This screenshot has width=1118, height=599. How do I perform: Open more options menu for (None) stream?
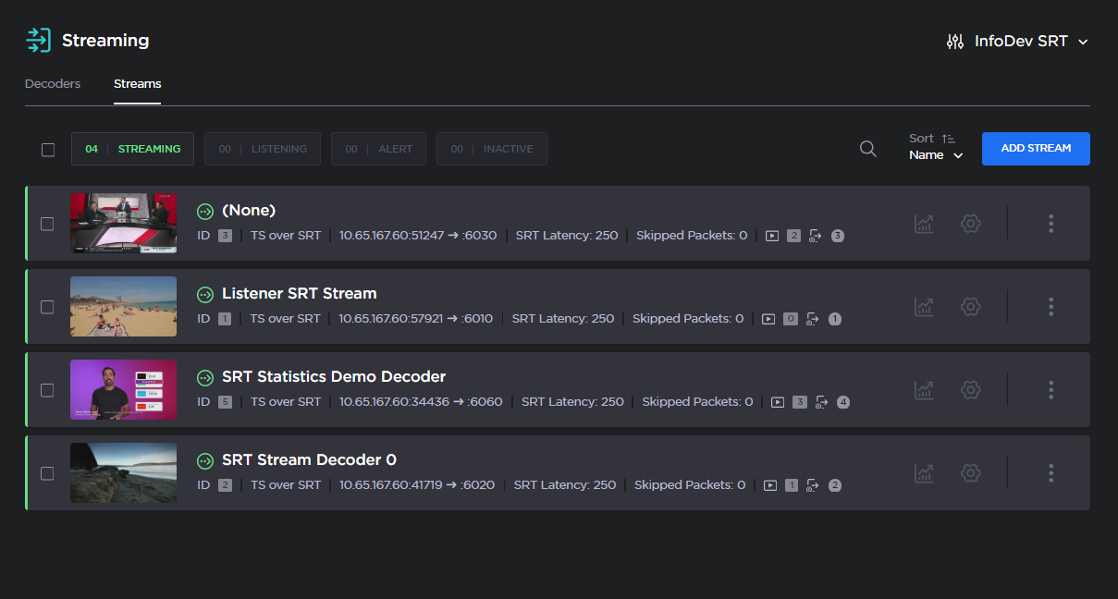point(1050,223)
